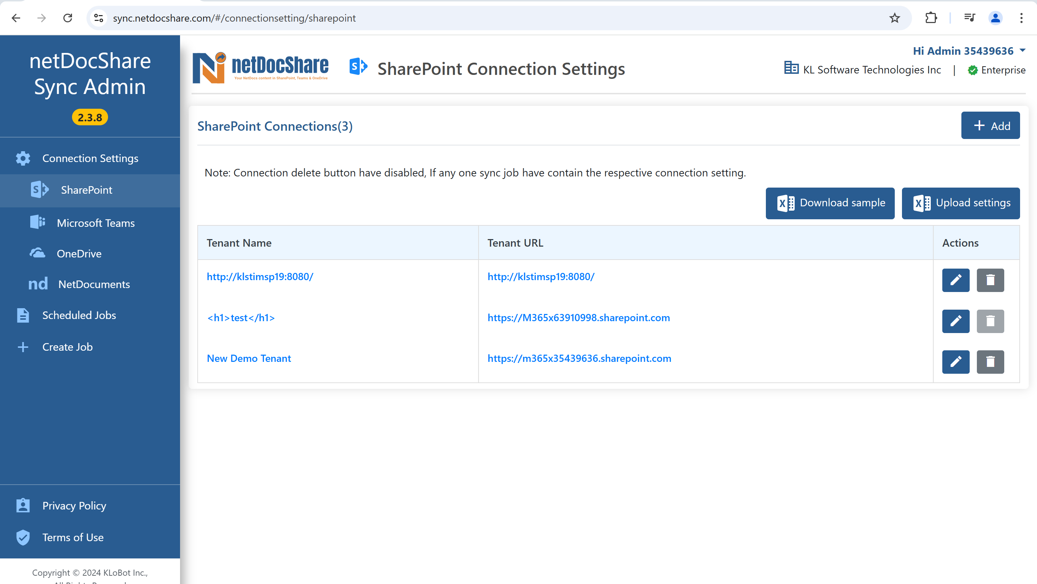The image size is (1037, 584).
Task: Edit the New Demo Tenant connection
Action: click(x=956, y=362)
